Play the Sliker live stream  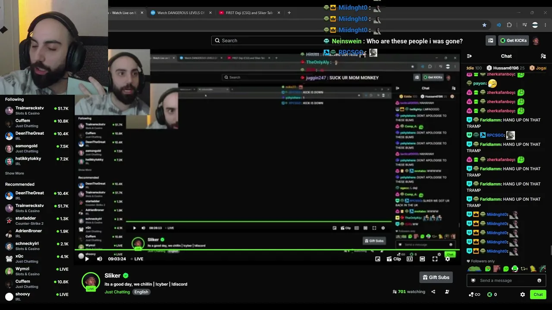point(87,259)
